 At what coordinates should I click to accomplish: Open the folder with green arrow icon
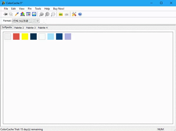point(61,14)
